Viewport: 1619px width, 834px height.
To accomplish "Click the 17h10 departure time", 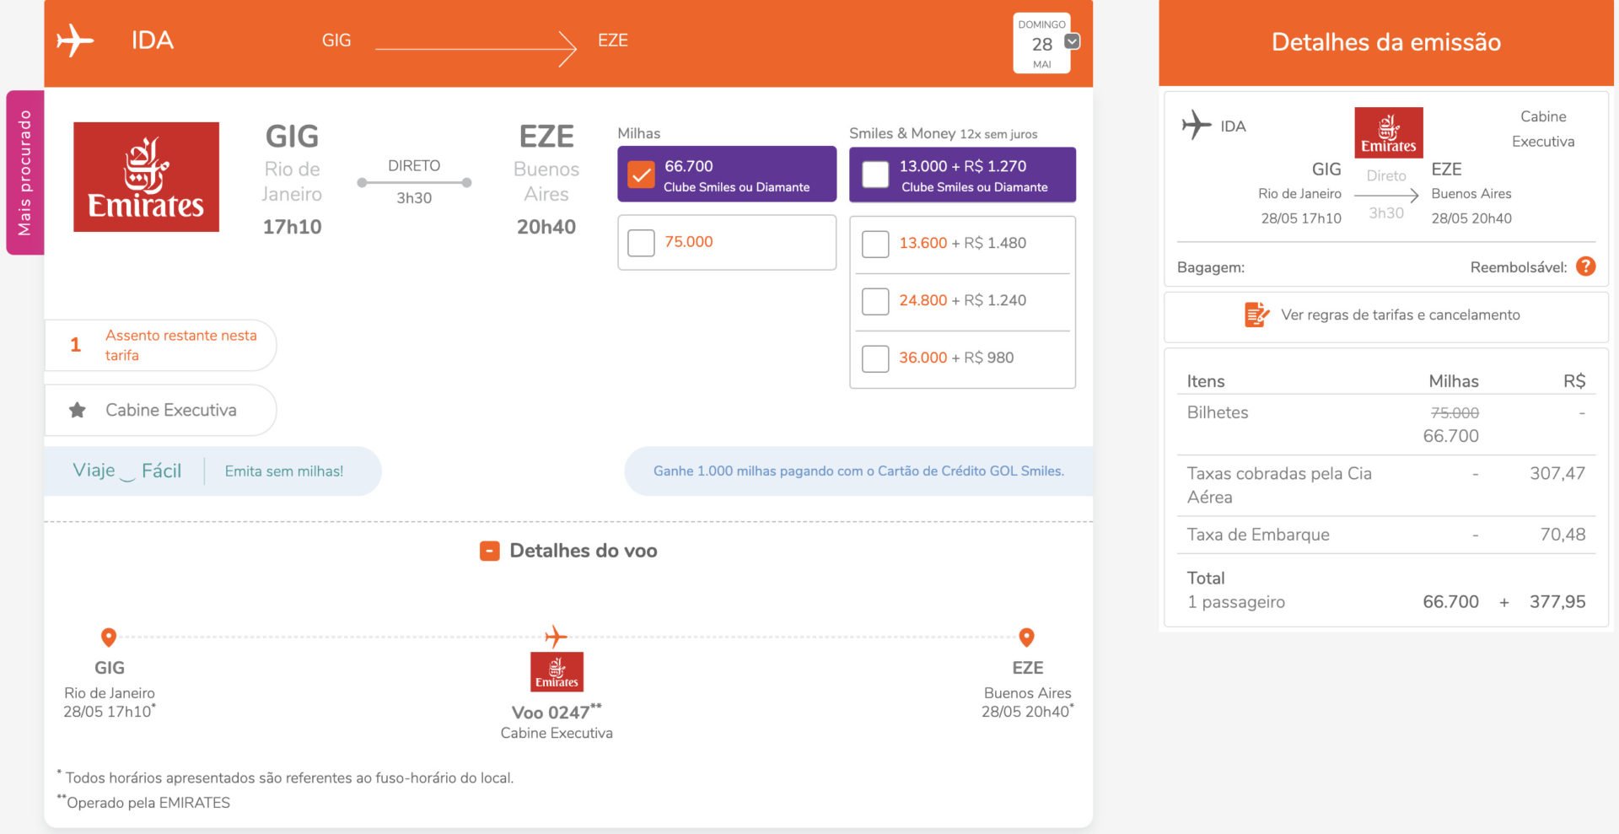I will [292, 227].
